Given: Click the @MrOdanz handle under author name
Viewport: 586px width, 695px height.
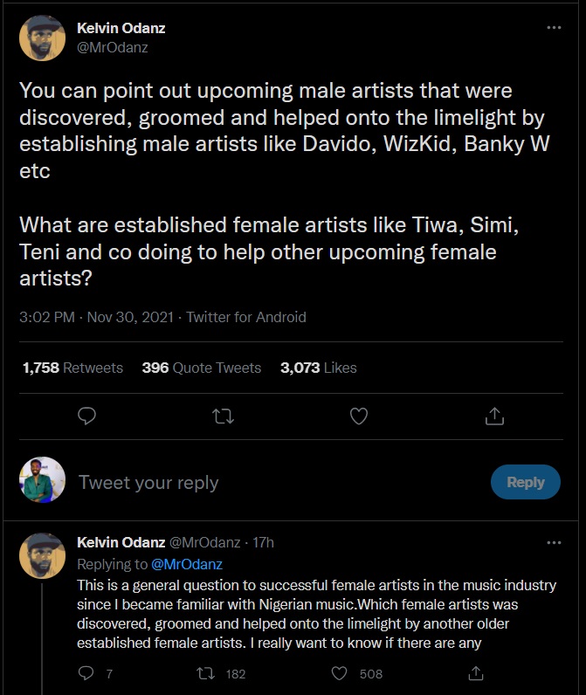Looking at the screenshot, I should [x=113, y=47].
